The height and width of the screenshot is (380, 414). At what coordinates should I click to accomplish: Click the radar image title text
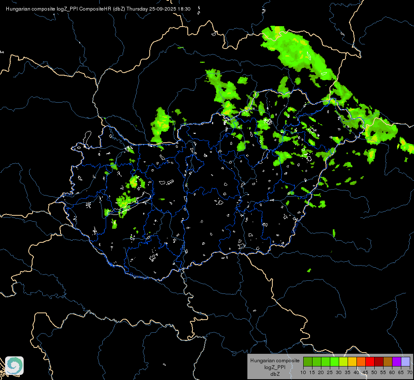click(x=98, y=9)
